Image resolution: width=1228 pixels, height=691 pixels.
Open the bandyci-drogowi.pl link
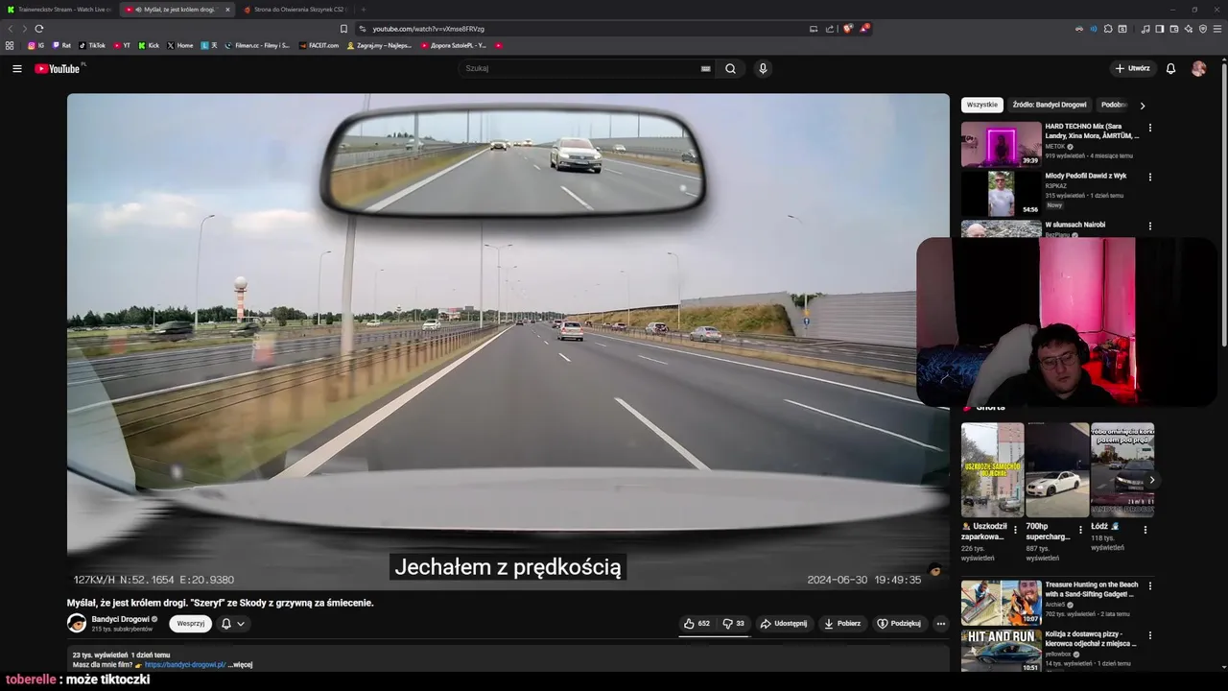(x=185, y=664)
